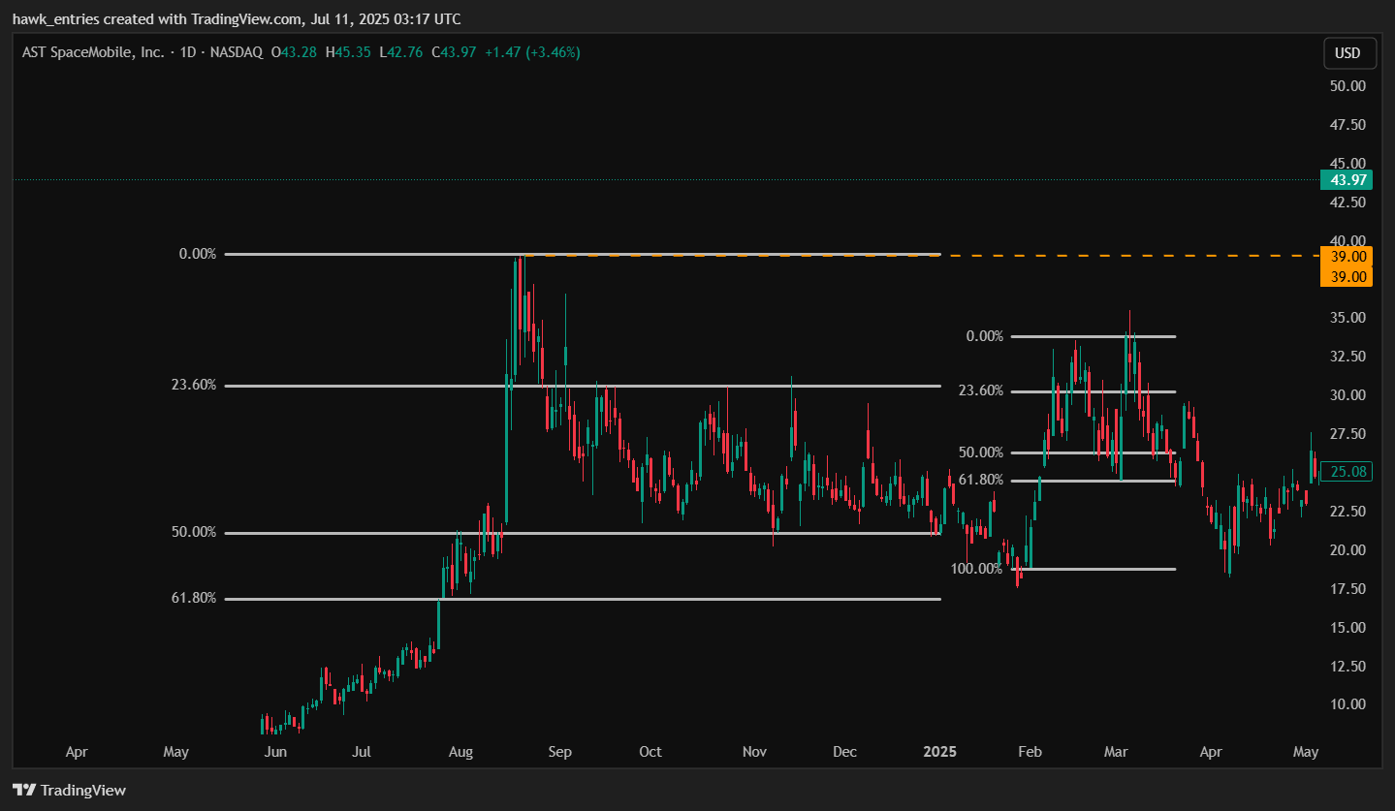Click the Mar label on time axis
This screenshot has width=1395, height=811.
tap(1117, 752)
